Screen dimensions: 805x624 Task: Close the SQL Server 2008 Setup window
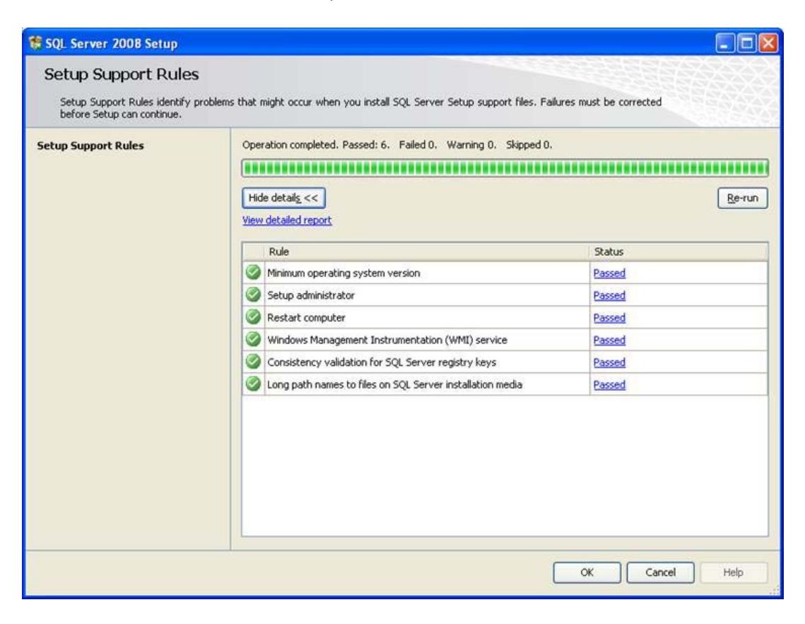pos(768,44)
